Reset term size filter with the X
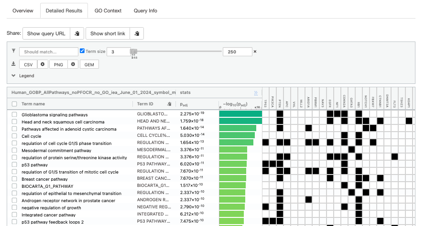This screenshot has height=226, width=425. [255, 51]
